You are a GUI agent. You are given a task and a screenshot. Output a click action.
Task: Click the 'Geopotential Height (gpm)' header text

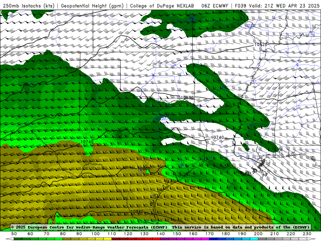click(92, 6)
